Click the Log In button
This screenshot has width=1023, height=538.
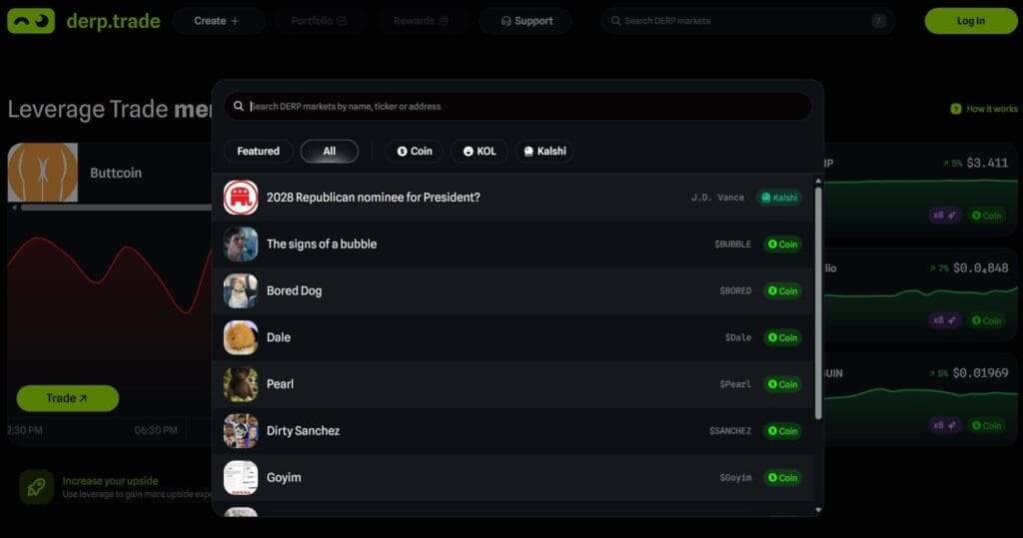coord(970,21)
